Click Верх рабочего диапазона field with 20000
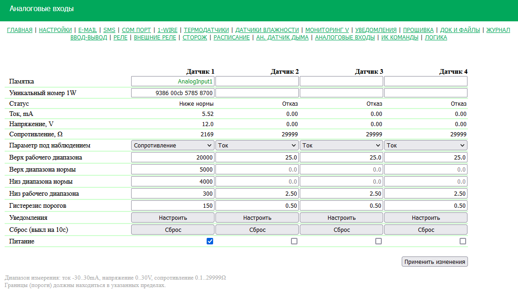 click(173, 157)
